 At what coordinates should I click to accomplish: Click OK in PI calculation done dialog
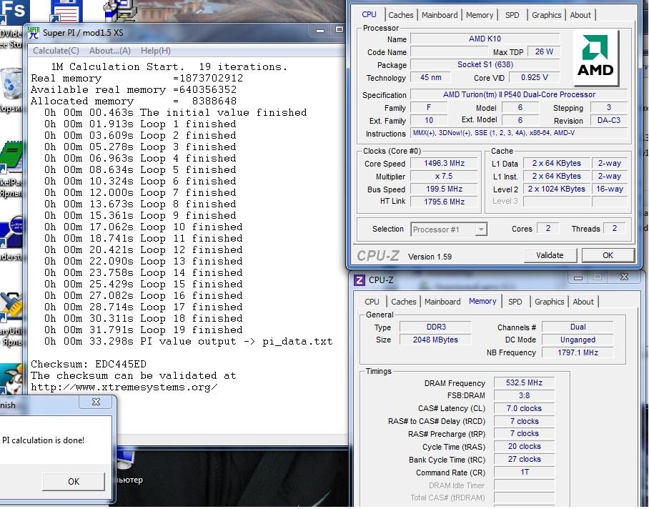74,481
